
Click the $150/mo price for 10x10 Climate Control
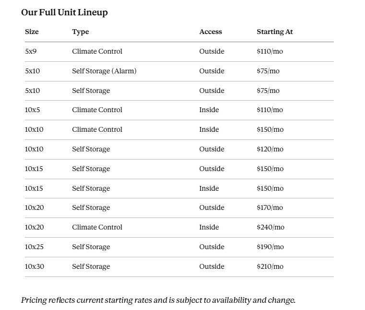point(270,129)
